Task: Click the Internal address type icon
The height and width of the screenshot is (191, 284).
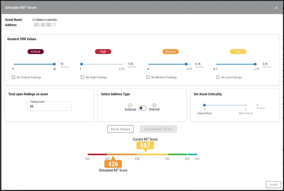Action: click(x=154, y=105)
